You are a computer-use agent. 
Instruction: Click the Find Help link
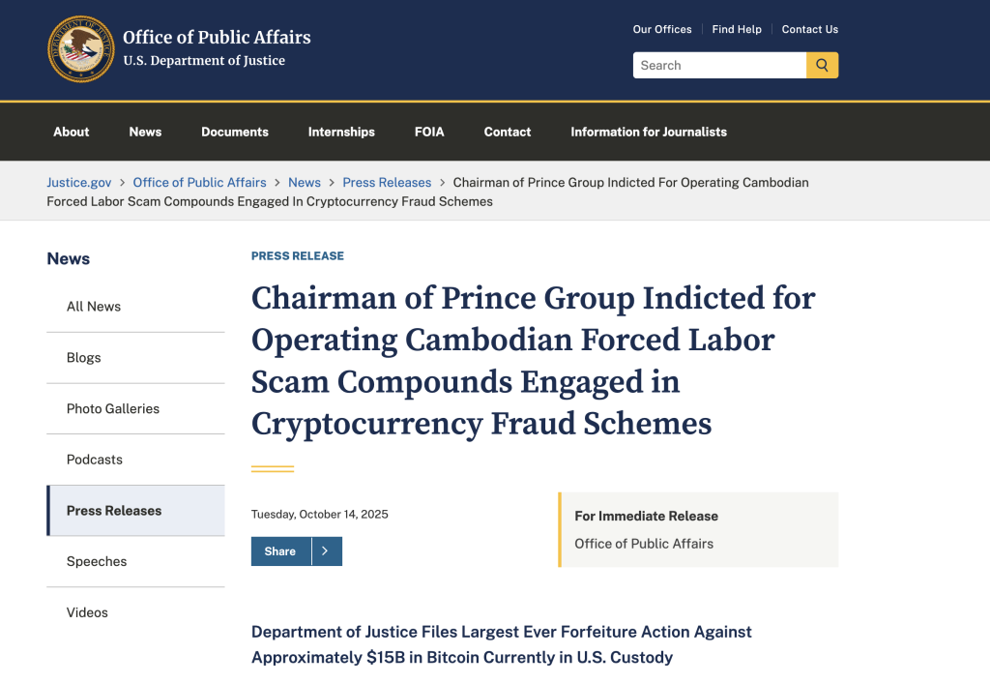(x=737, y=29)
